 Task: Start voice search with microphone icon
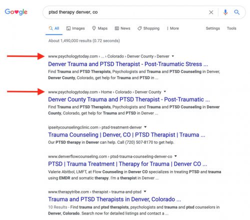[x=225, y=12]
